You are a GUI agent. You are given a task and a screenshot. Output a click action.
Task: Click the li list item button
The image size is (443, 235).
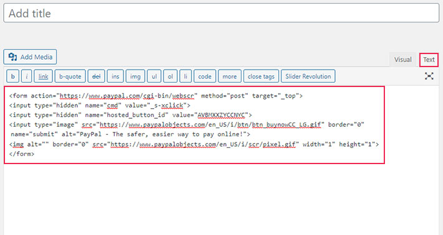(185, 76)
